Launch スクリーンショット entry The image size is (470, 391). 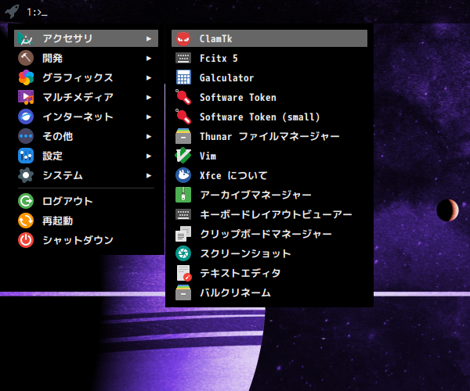[269, 253]
